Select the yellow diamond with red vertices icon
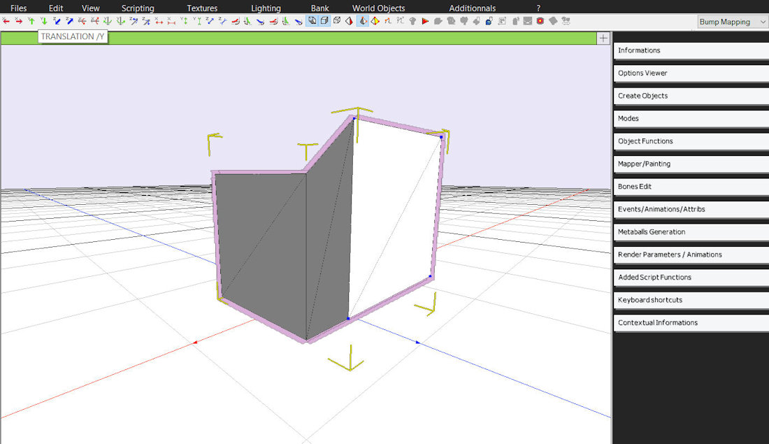This screenshot has width=769, height=444. (375, 21)
